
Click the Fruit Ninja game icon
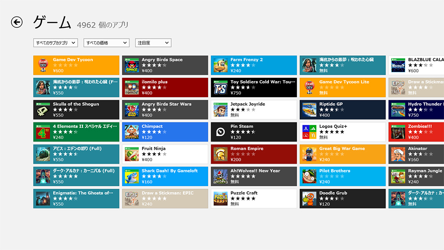(x=132, y=154)
